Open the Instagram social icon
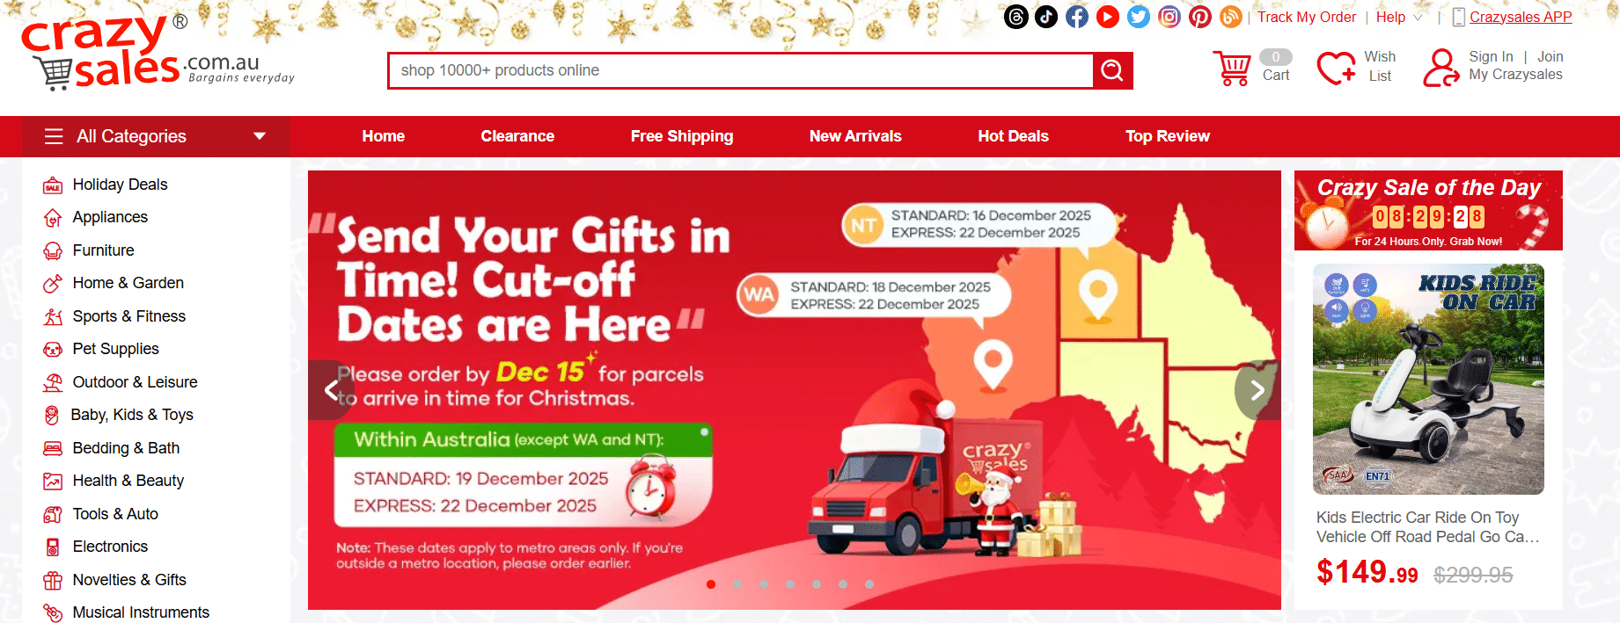 (1169, 17)
